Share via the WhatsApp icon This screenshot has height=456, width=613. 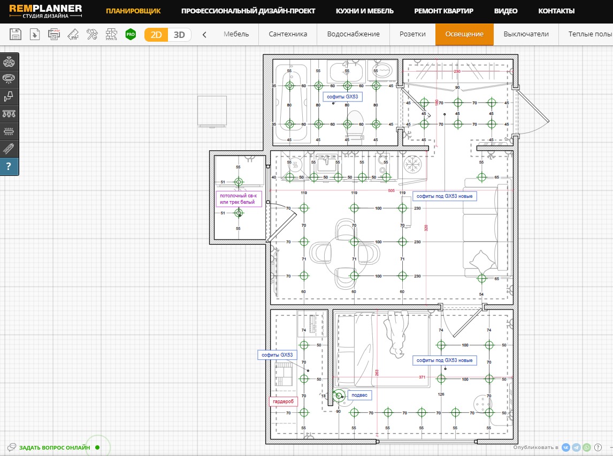[x=587, y=447]
